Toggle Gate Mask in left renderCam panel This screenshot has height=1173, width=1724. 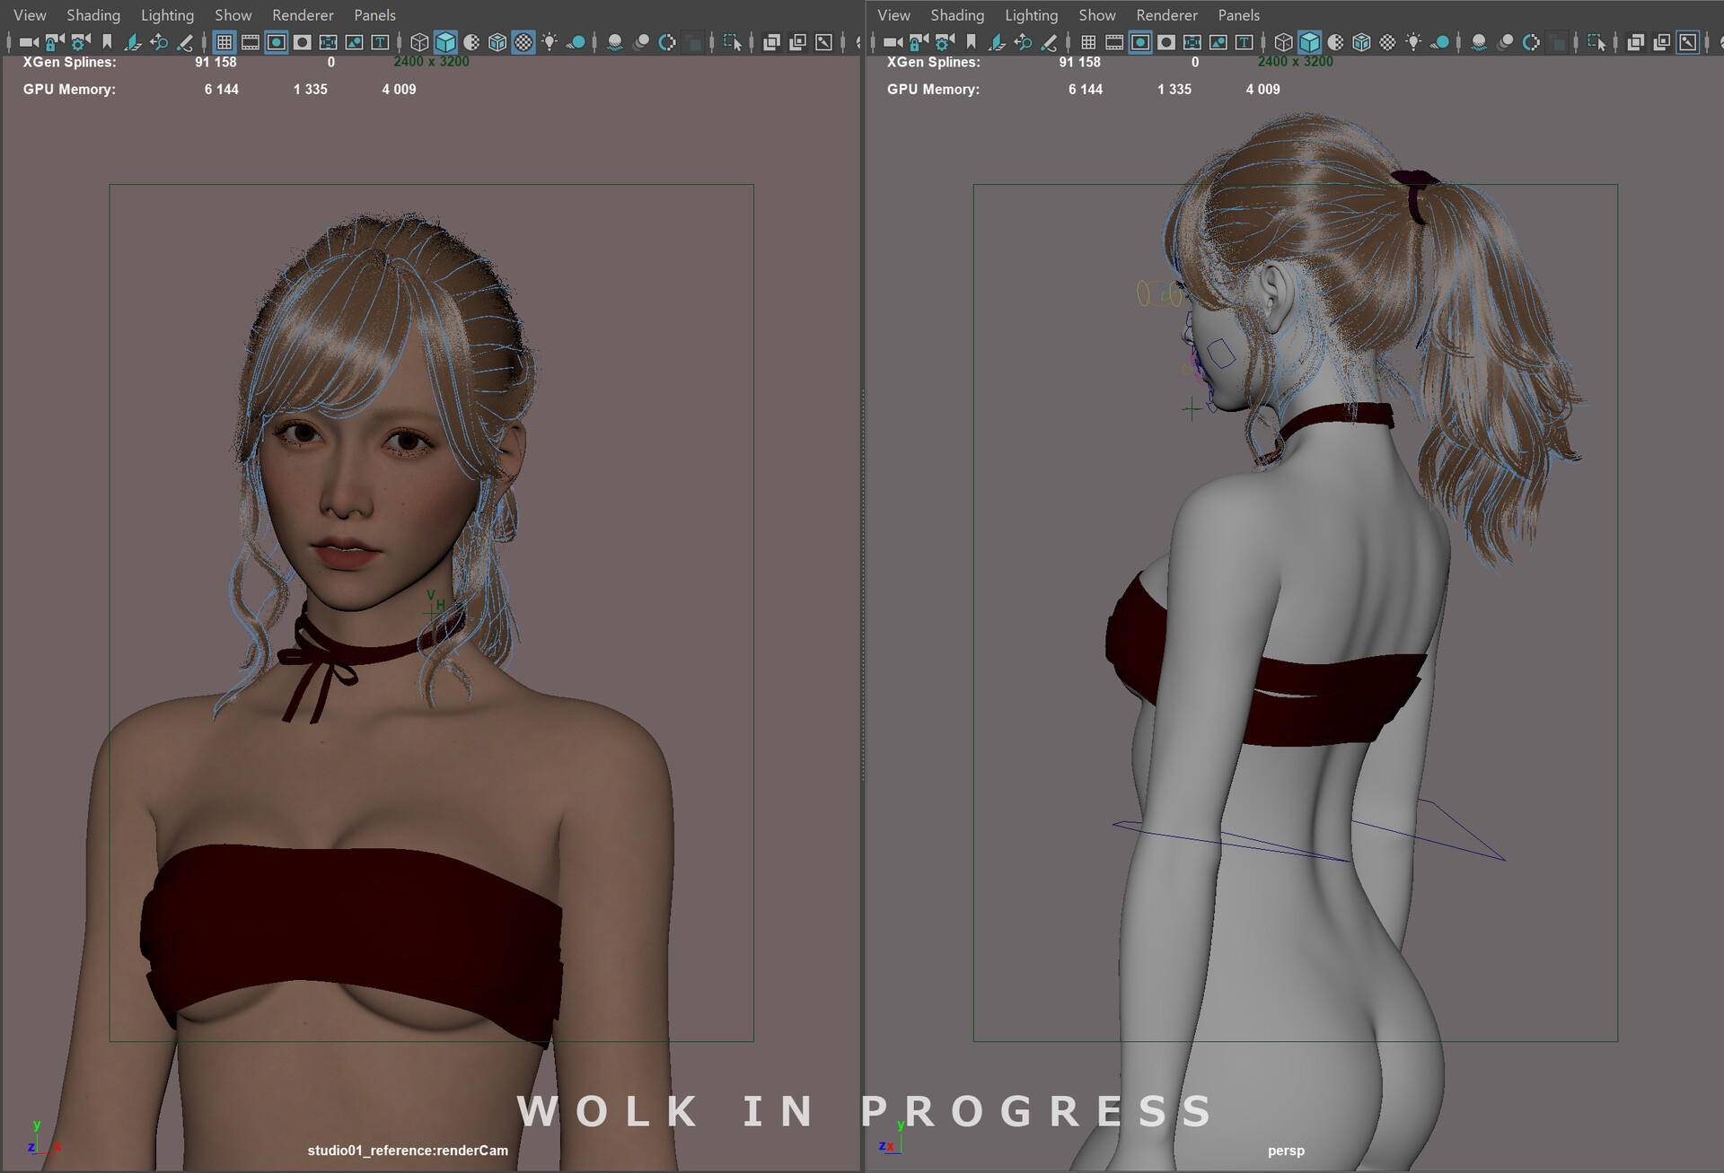tap(303, 42)
